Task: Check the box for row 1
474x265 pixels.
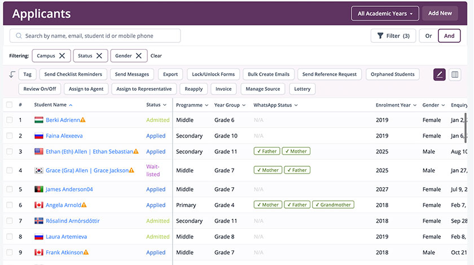Action: pos(10,120)
